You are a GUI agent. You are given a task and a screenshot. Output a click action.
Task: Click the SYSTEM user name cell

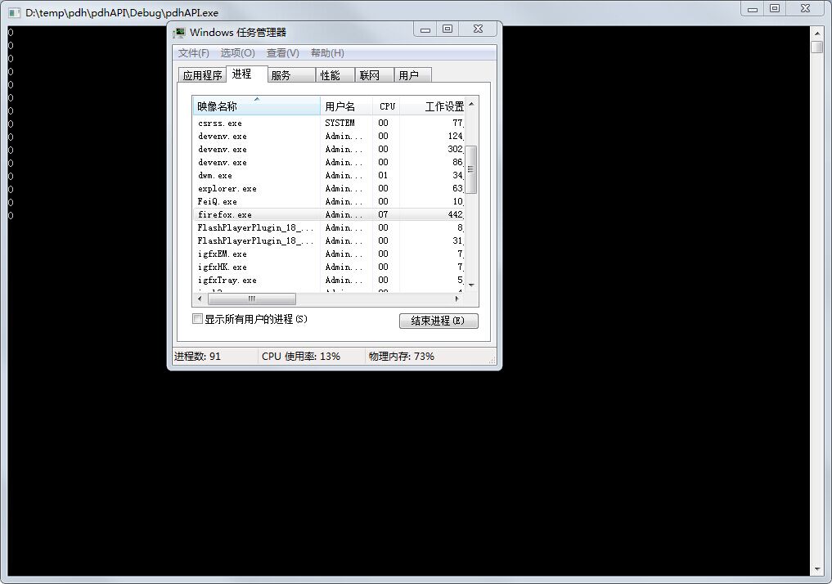(340, 123)
